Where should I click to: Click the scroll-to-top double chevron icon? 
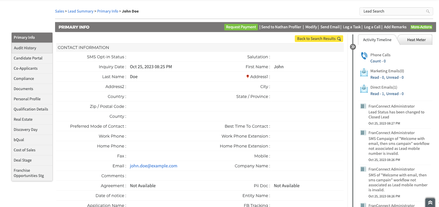430,203
